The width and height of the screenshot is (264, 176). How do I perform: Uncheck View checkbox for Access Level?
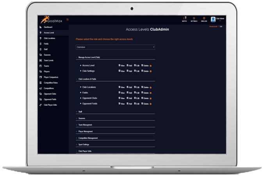click(120, 65)
